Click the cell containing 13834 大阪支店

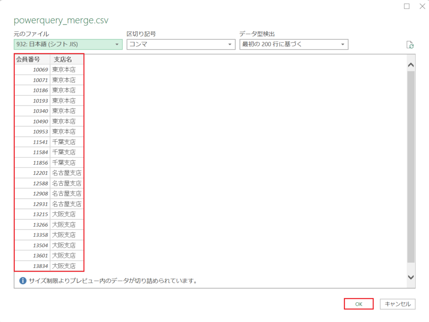(x=48, y=265)
